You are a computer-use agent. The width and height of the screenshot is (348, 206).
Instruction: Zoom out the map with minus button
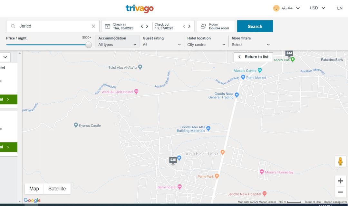coord(340,192)
